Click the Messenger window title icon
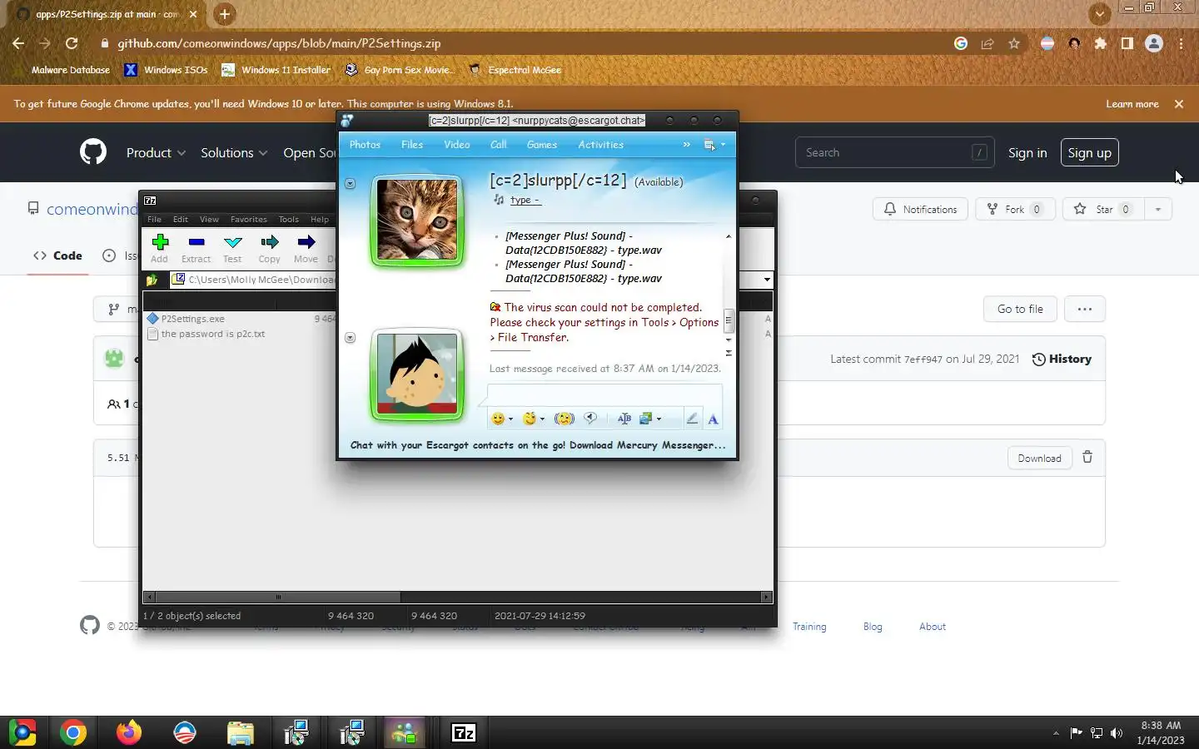 tap(347, 121)
